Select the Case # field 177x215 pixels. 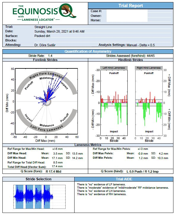(x=127, y=11)
